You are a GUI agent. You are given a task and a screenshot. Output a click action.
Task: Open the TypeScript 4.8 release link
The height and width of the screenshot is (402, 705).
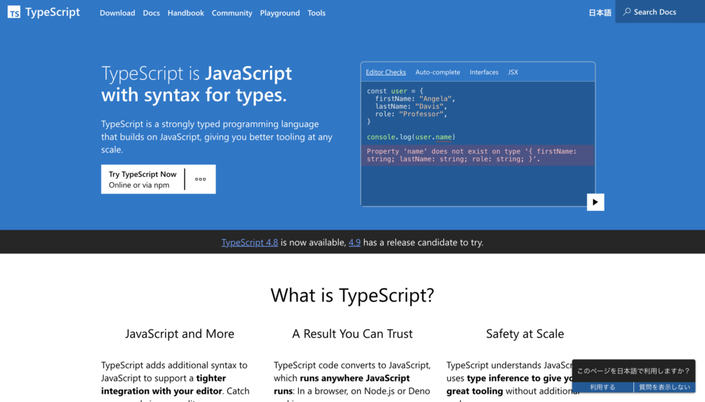click(249, 243)
